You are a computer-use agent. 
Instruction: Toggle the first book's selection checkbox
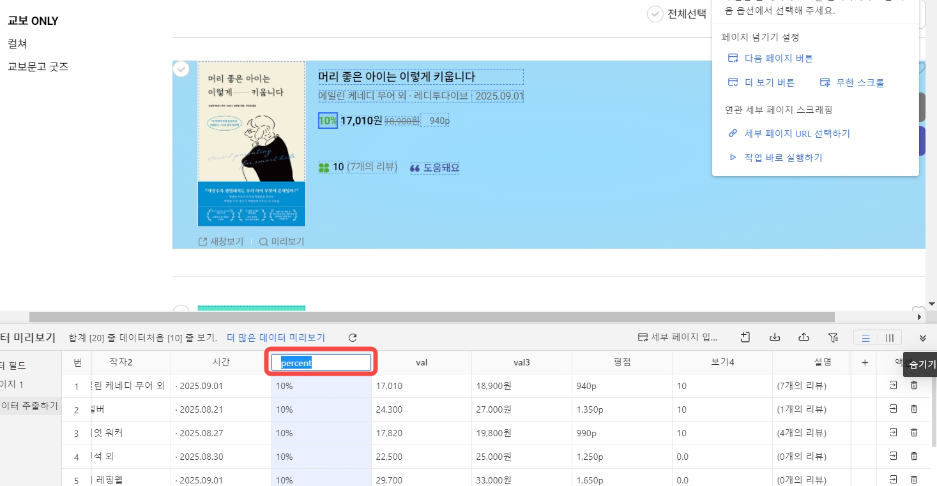181,69
